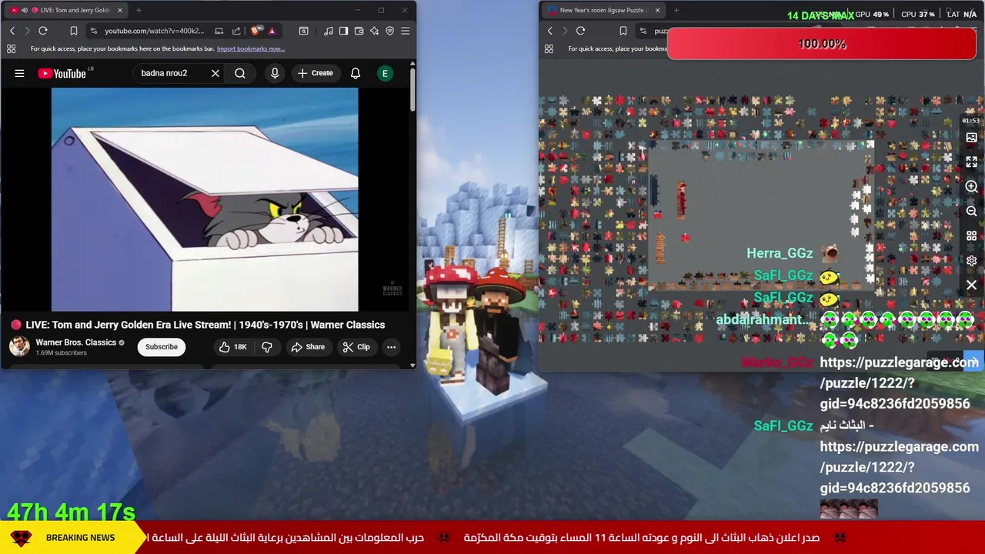This screenshot has height=554, width=985.
Task: Click the 01:53 puzzle timer
Action: tap(970, 121)
